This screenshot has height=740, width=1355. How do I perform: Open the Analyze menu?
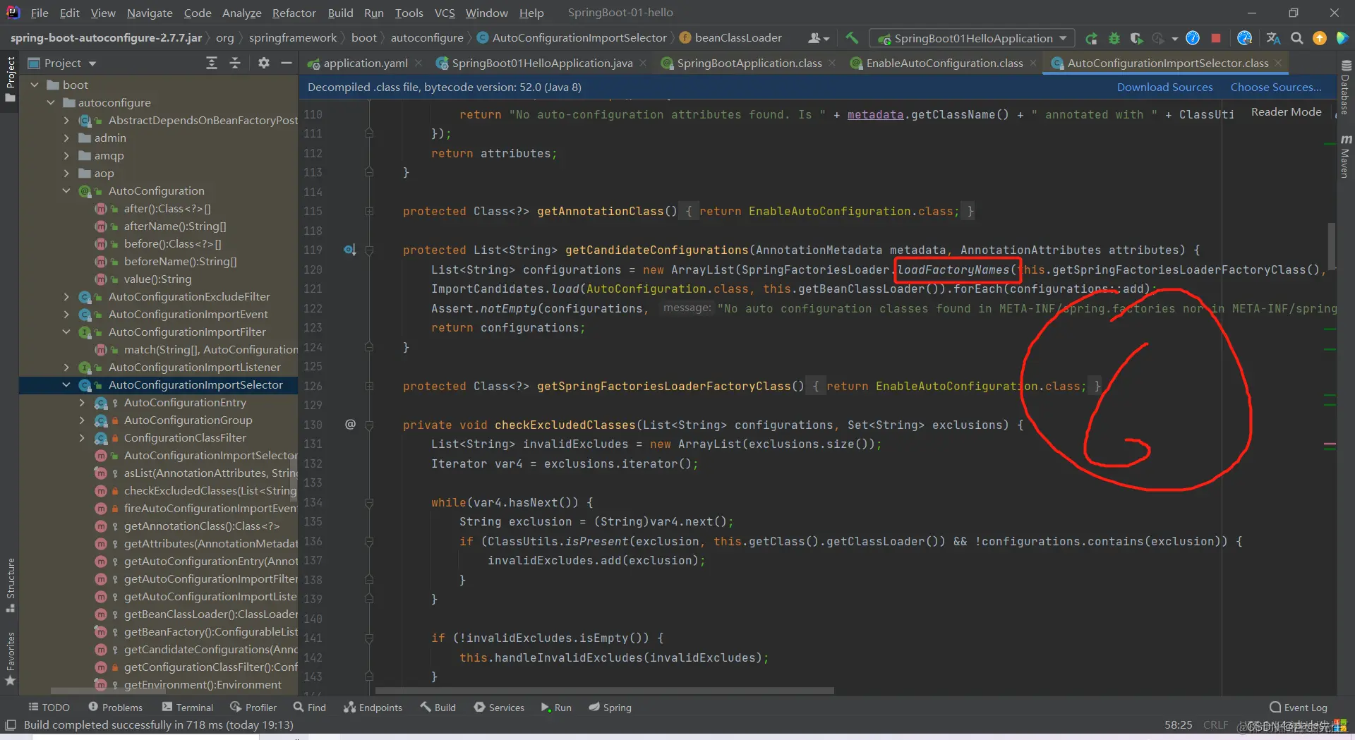[x=241, y=13]
